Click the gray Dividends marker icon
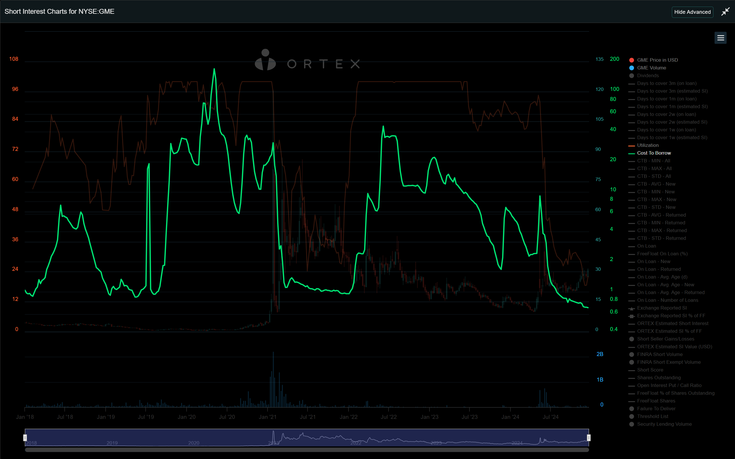Image resolution: width=735 pixels, height=459 pixels. [x=632, y=75]
